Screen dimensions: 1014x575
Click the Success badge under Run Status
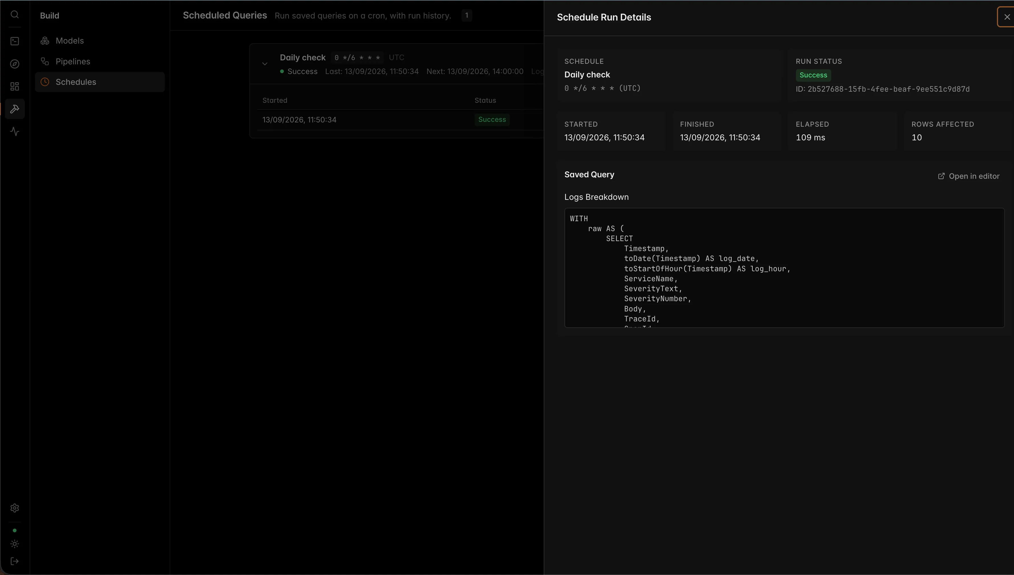(x=813, y=75)
